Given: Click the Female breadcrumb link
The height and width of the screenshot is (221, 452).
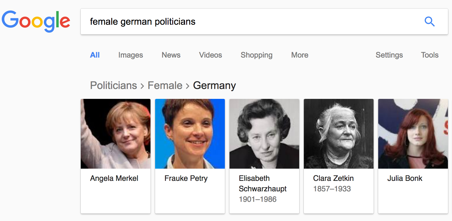Looking at the screenshot, I should coord(165,85).
